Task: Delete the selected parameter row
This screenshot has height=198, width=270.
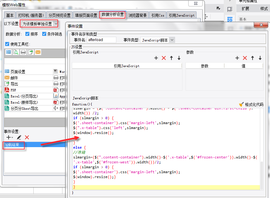Action: (x=245, y=58)
